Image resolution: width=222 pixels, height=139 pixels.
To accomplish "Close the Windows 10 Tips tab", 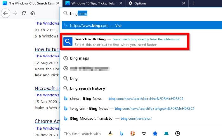I will point(121,3).
